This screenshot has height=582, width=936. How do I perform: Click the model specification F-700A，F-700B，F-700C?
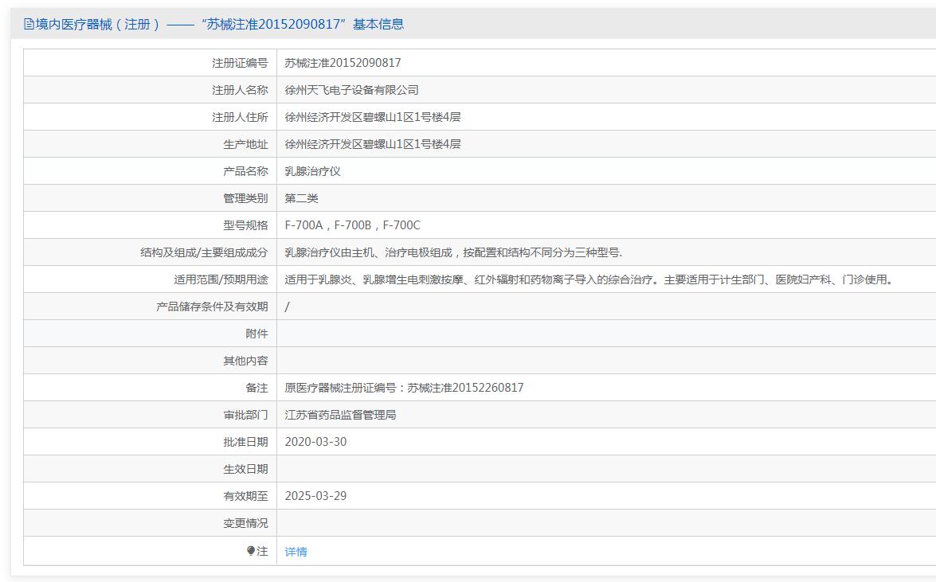click(x=352, y=225)
